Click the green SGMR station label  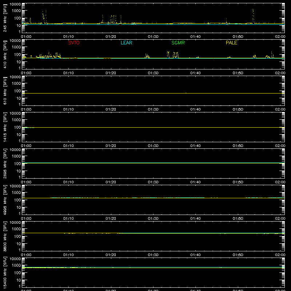coord(178,43)
